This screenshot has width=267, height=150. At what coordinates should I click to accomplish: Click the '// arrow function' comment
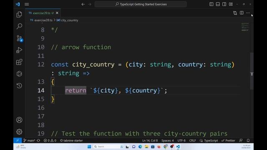[x=81, y=47]
